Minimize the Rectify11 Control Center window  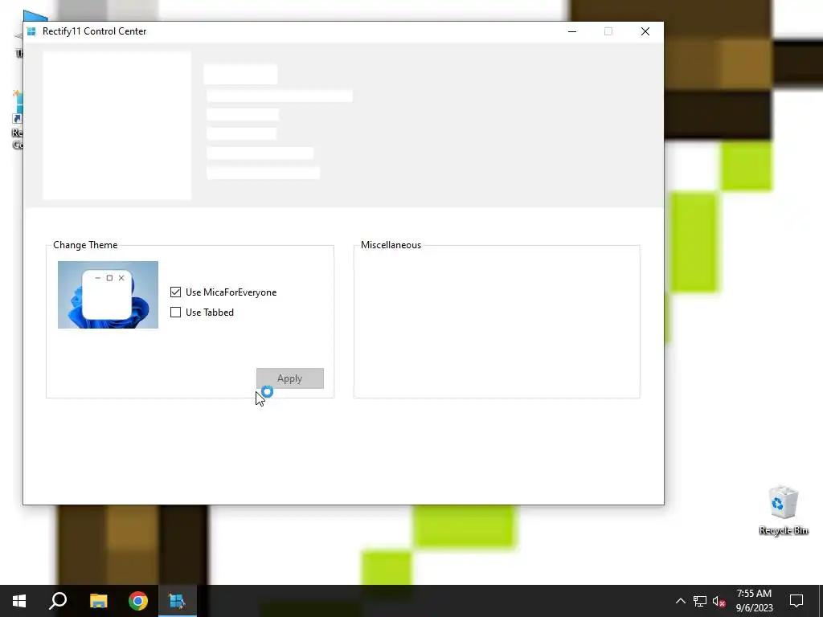click(x=572, y=31)
